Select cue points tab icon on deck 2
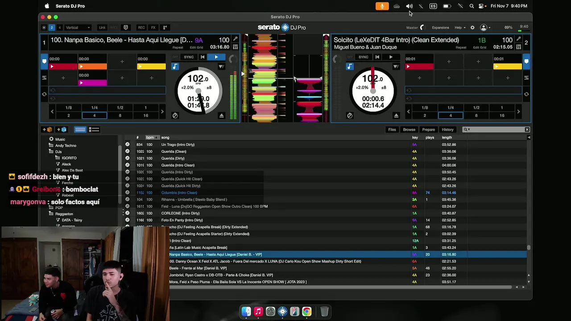The image size is (571, 321). point(526,61)
